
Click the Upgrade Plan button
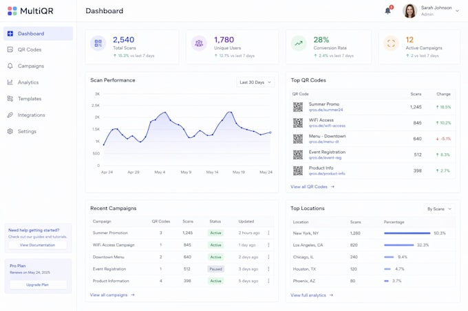(38, 285)
